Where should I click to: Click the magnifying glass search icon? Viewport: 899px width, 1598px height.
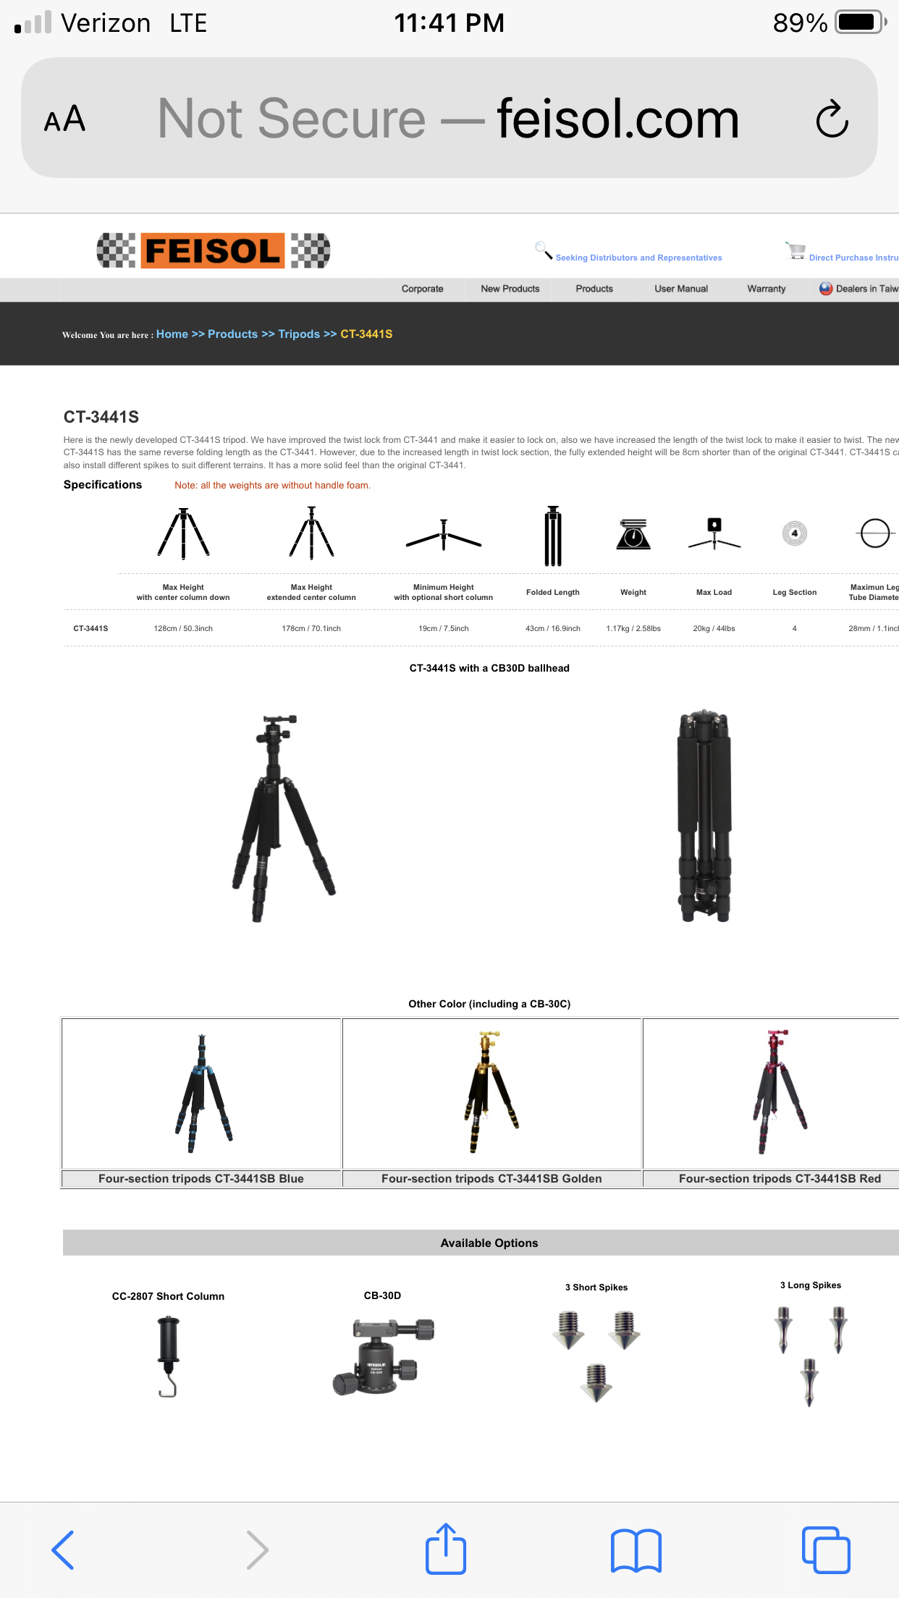(x=544, y=250)
